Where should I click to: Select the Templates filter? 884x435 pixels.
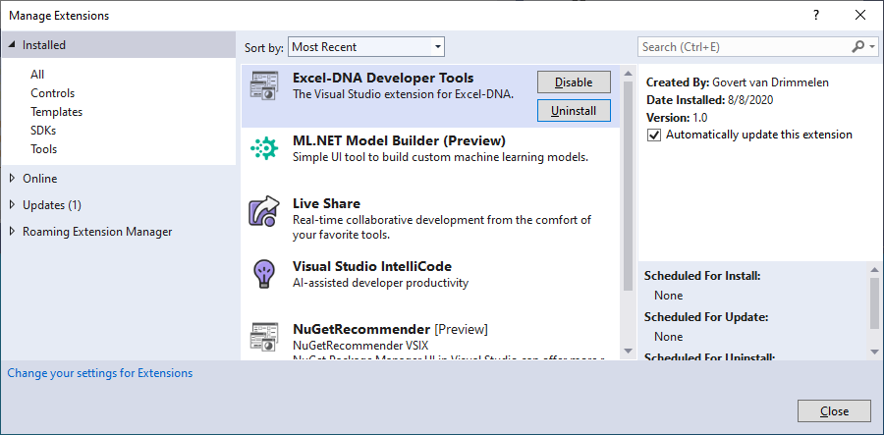pos(56,112)
